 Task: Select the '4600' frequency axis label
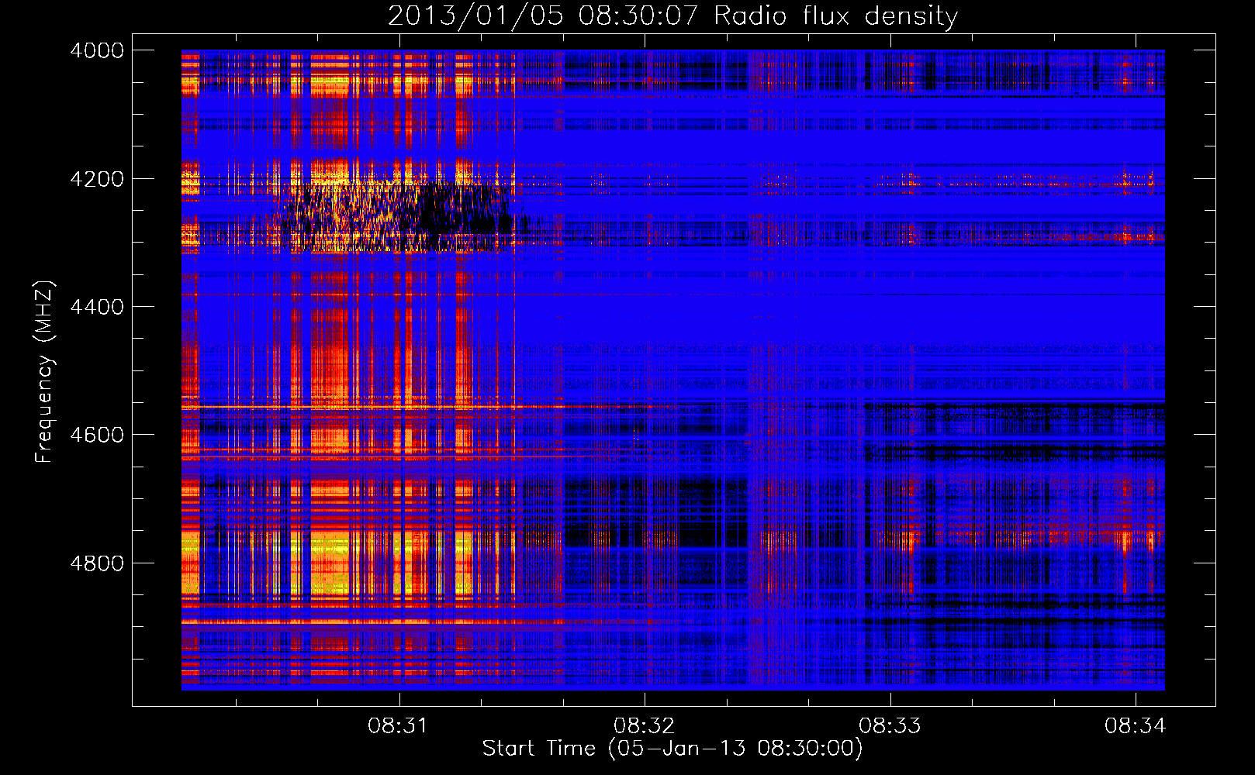click(x=97, y=435)
